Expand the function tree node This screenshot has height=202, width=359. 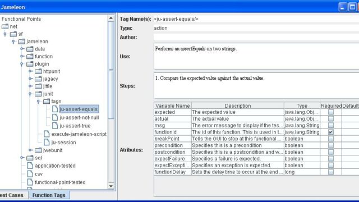click(22, 56)
